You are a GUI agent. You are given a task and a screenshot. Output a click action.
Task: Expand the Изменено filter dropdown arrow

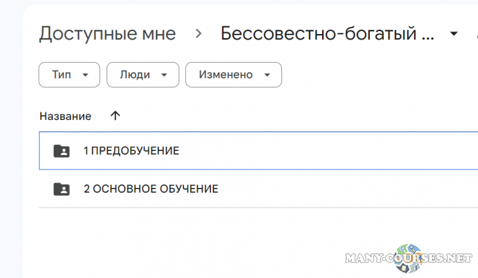point(267,75)
